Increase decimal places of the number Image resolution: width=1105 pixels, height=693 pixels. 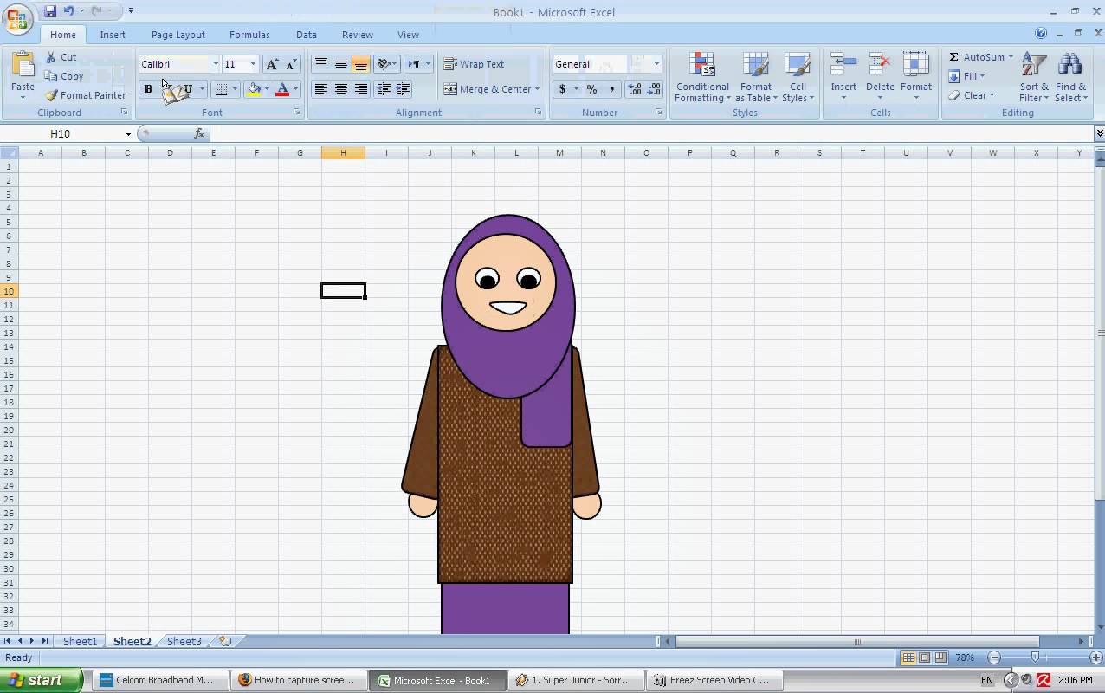point(633,88)
